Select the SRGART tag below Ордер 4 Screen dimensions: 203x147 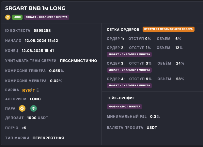tap(129, 85)
